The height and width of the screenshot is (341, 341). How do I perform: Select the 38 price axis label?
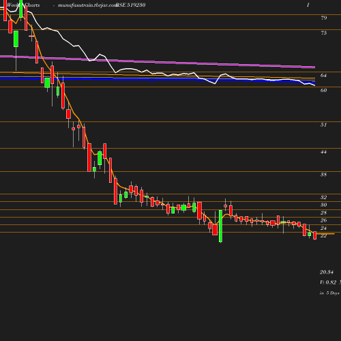(x=324, y=175)
